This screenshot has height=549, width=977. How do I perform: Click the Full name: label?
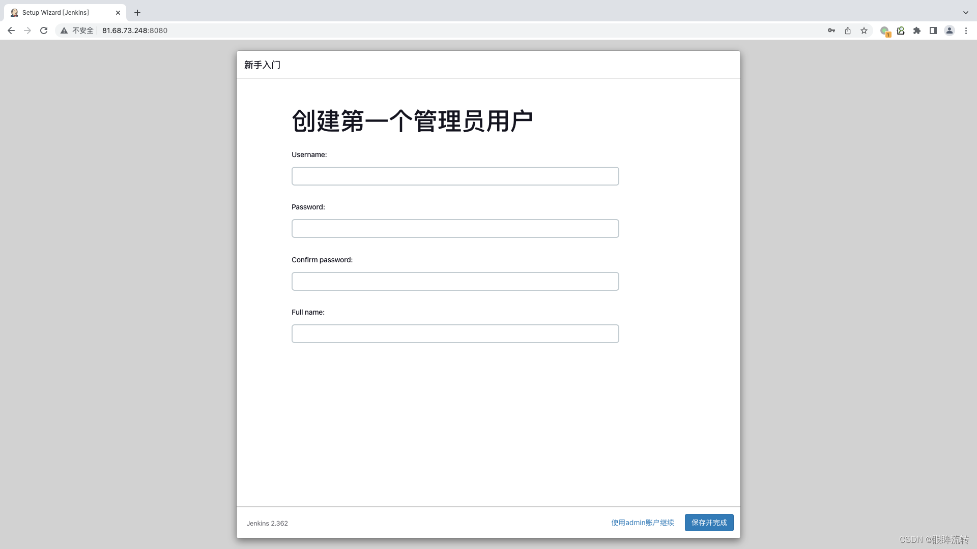(308, 312)
